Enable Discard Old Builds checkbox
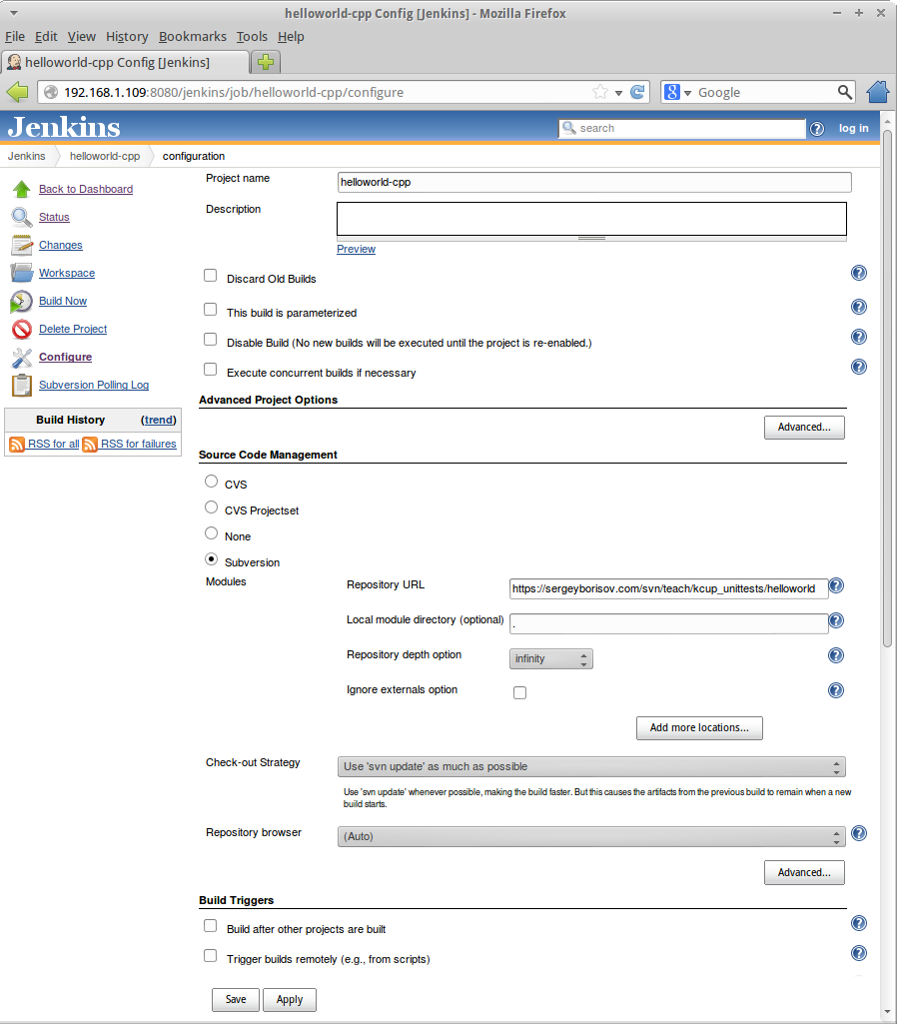The height and width of the screenshot is (1024, 897). 210,276
